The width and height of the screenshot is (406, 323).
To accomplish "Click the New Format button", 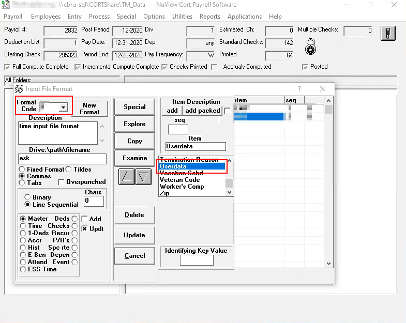I will 89,109.
